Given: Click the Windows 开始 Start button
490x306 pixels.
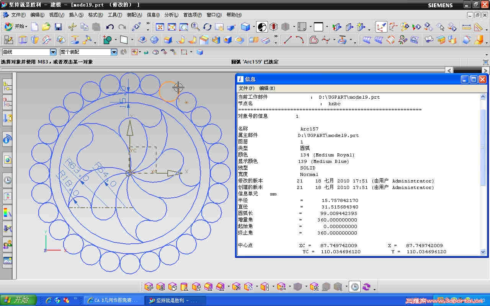Looking at the screenshot, I should click(18, 300).
